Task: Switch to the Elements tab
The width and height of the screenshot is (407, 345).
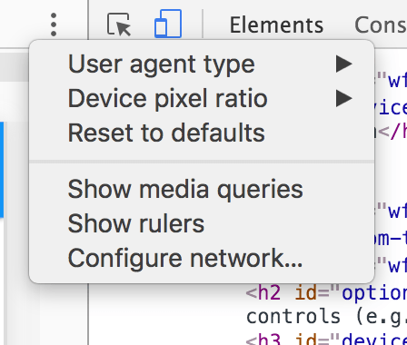Action: (x=276, y=25)
